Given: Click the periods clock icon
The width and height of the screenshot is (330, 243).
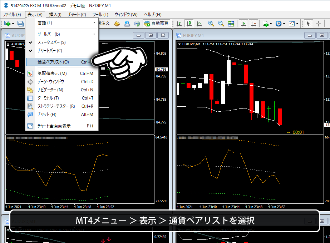Looking at the screenshot, I should [x=279, y=24].
